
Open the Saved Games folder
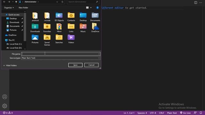pyautogui.click(x=47, y=40)
